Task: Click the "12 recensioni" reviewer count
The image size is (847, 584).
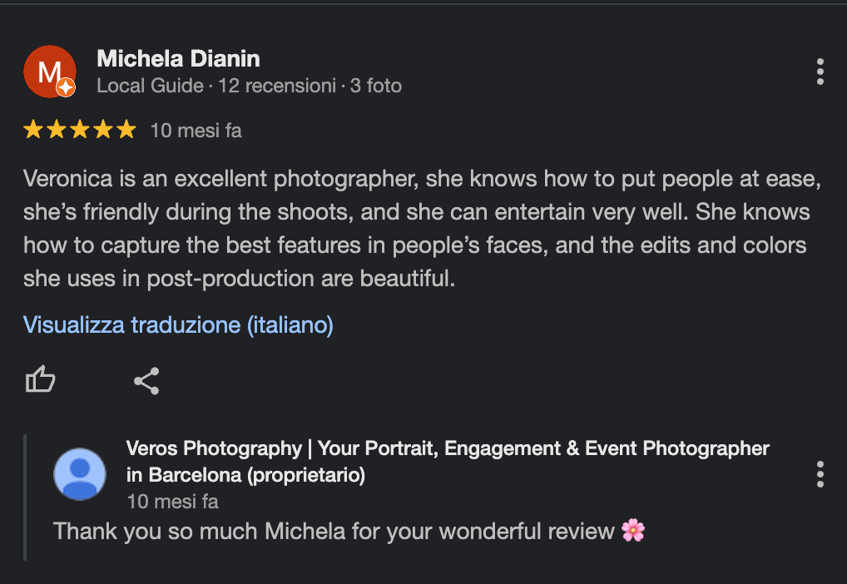Action: 277,86
